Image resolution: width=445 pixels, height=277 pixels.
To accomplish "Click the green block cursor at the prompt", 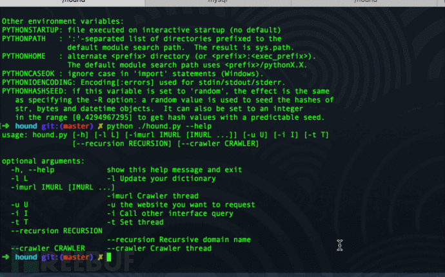I will 109,257.
